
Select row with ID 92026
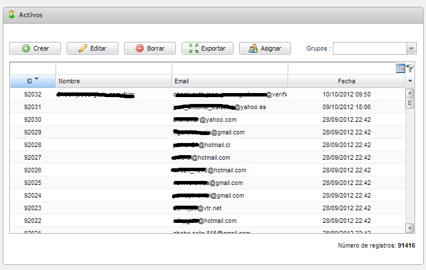point(208,170)
